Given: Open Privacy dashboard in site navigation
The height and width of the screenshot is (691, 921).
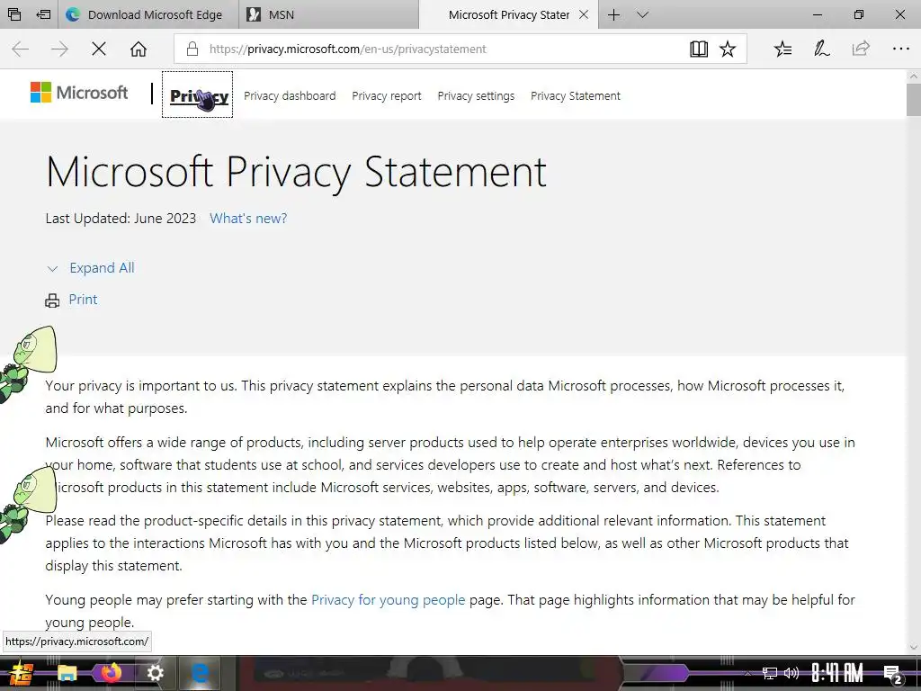Looking at the screenshot, I should (290, 96).
